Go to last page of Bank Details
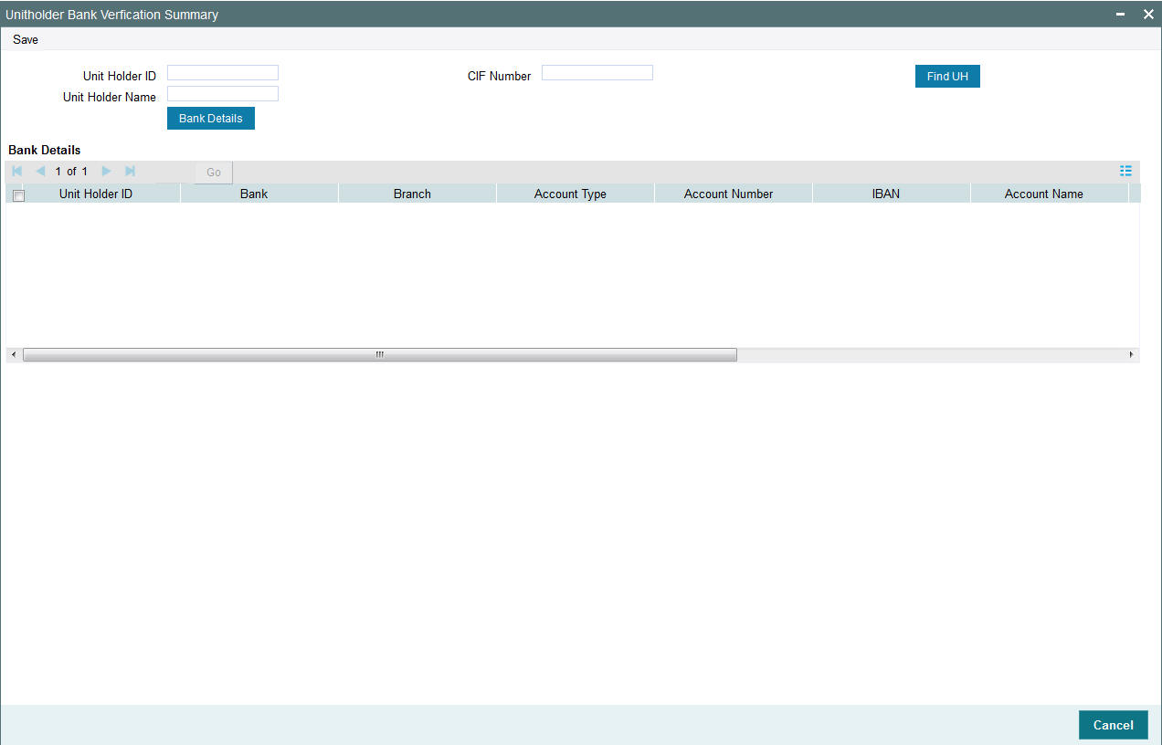Viewport: 1162px width, 745px height. click(x=130, y=172)
